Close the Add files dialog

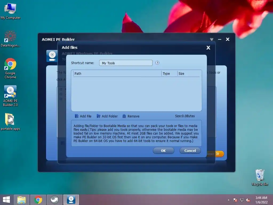click(208, 48)
